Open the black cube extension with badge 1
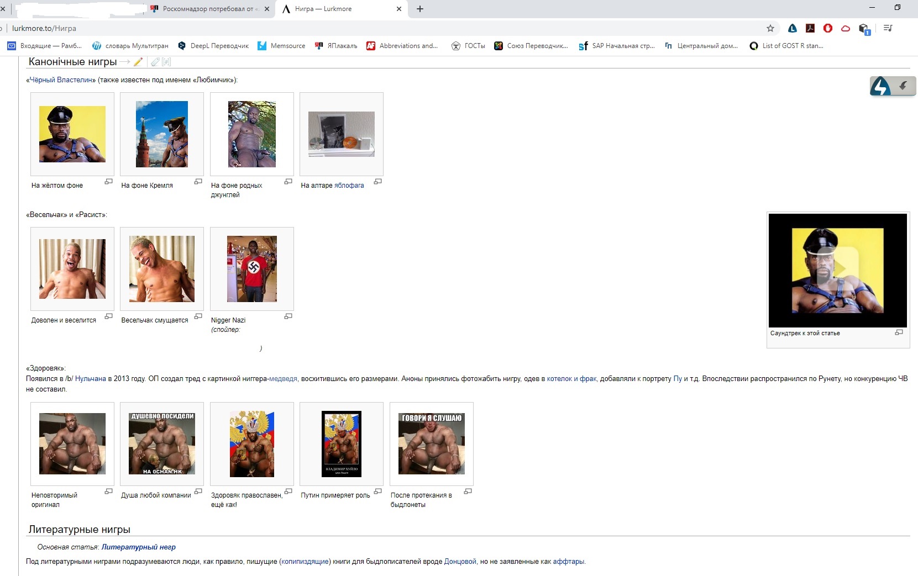The image size is (918, 576). [x=864, y=29]
